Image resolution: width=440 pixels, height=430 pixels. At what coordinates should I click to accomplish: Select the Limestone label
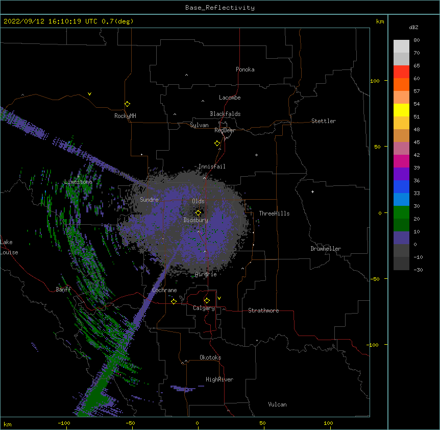(x=78, y=182)
